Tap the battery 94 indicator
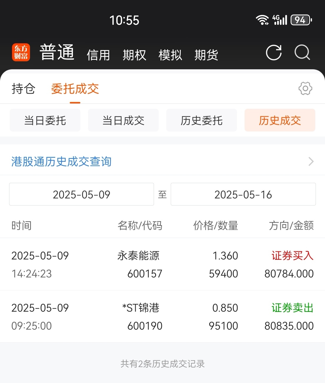 pyautogui.click(x=301, y=20)
